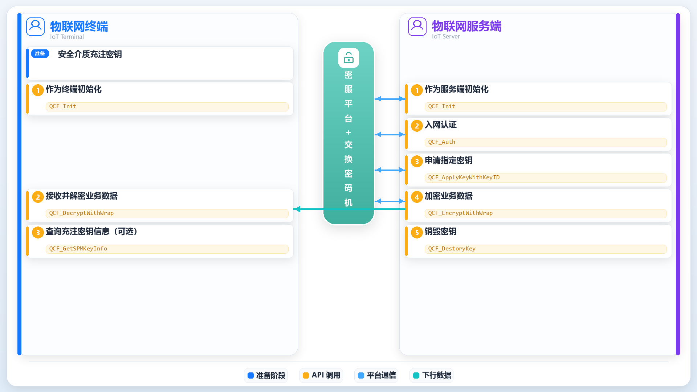Click the IoT Terminal subtitle text
This screenshot has width=697, height=392.
click(67, 37)
